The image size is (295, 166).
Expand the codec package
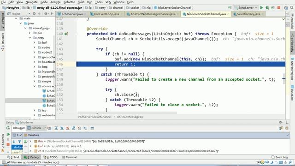(x=34, y=47)
